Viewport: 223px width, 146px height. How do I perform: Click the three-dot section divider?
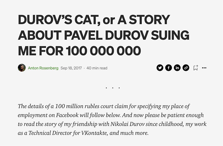[112, 88]
